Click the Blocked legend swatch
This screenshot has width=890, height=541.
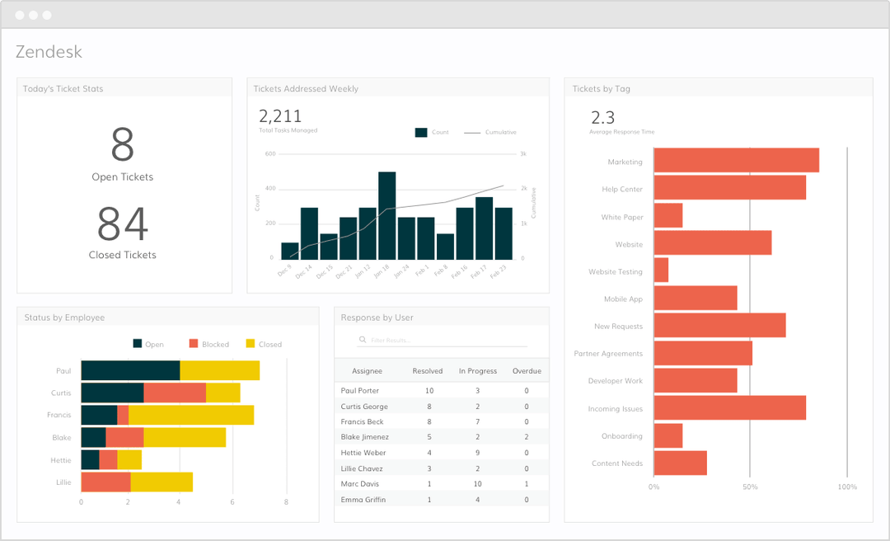[194, 343]
